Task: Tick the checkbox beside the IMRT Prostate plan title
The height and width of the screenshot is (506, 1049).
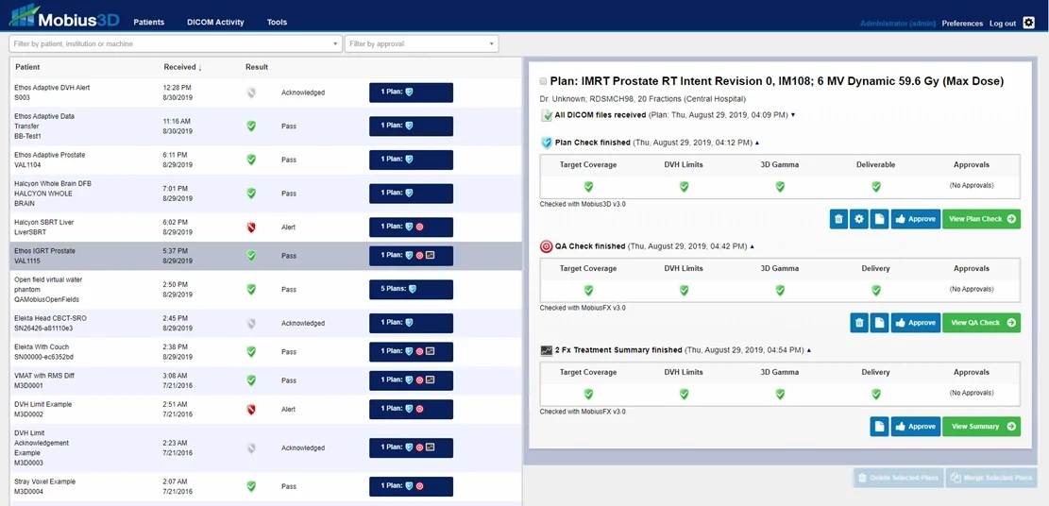Action: click(543, 82)
